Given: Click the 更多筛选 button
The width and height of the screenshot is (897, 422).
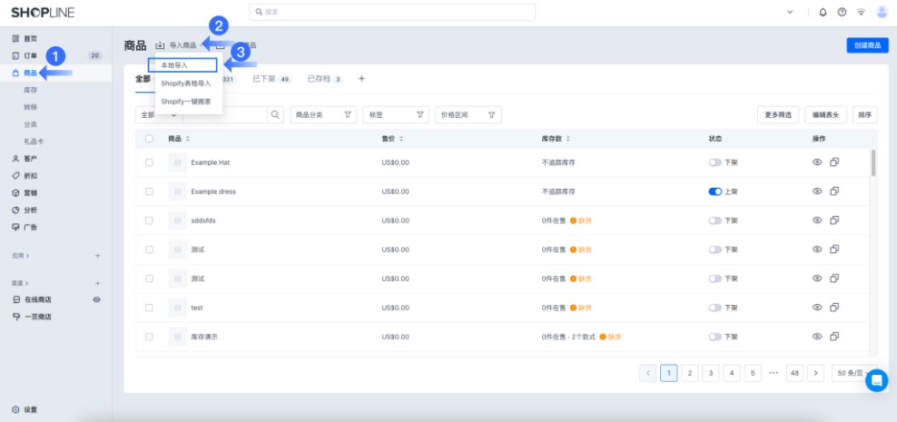Looking at the screenshot, I should tap(778, 115).
